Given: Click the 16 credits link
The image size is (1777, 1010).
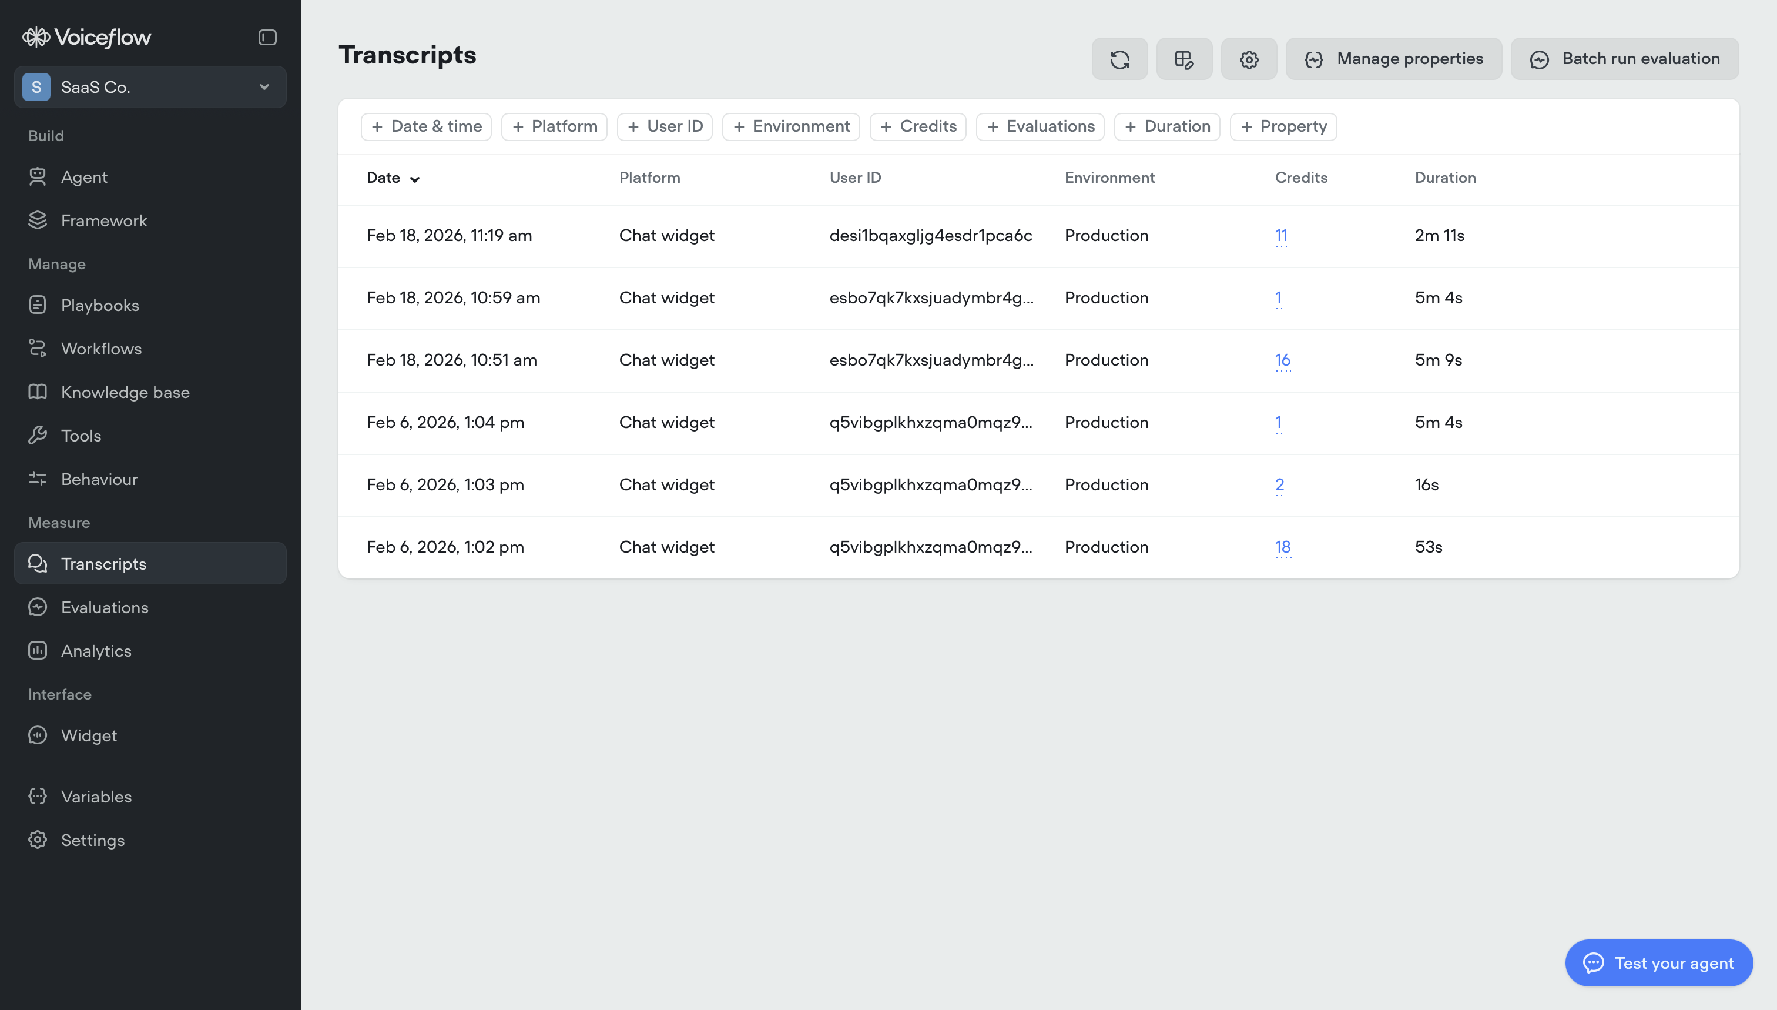Looking at the screenshot, I should pos(1282,360).
